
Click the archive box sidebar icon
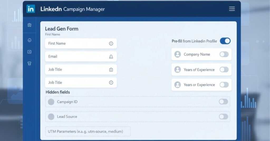(x=30, y=64)
